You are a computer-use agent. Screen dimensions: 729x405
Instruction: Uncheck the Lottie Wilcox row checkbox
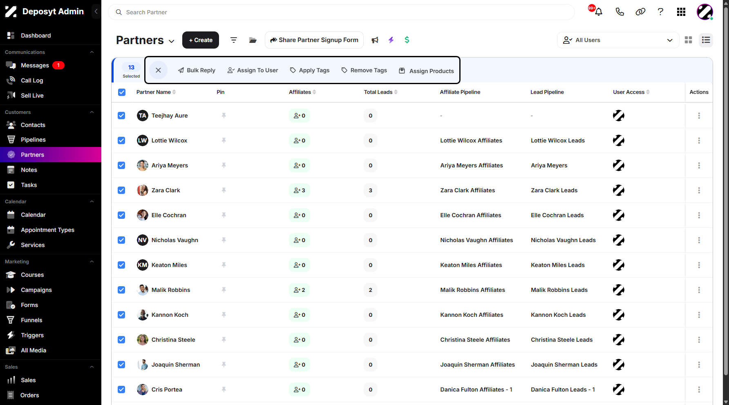coord(121,140)
